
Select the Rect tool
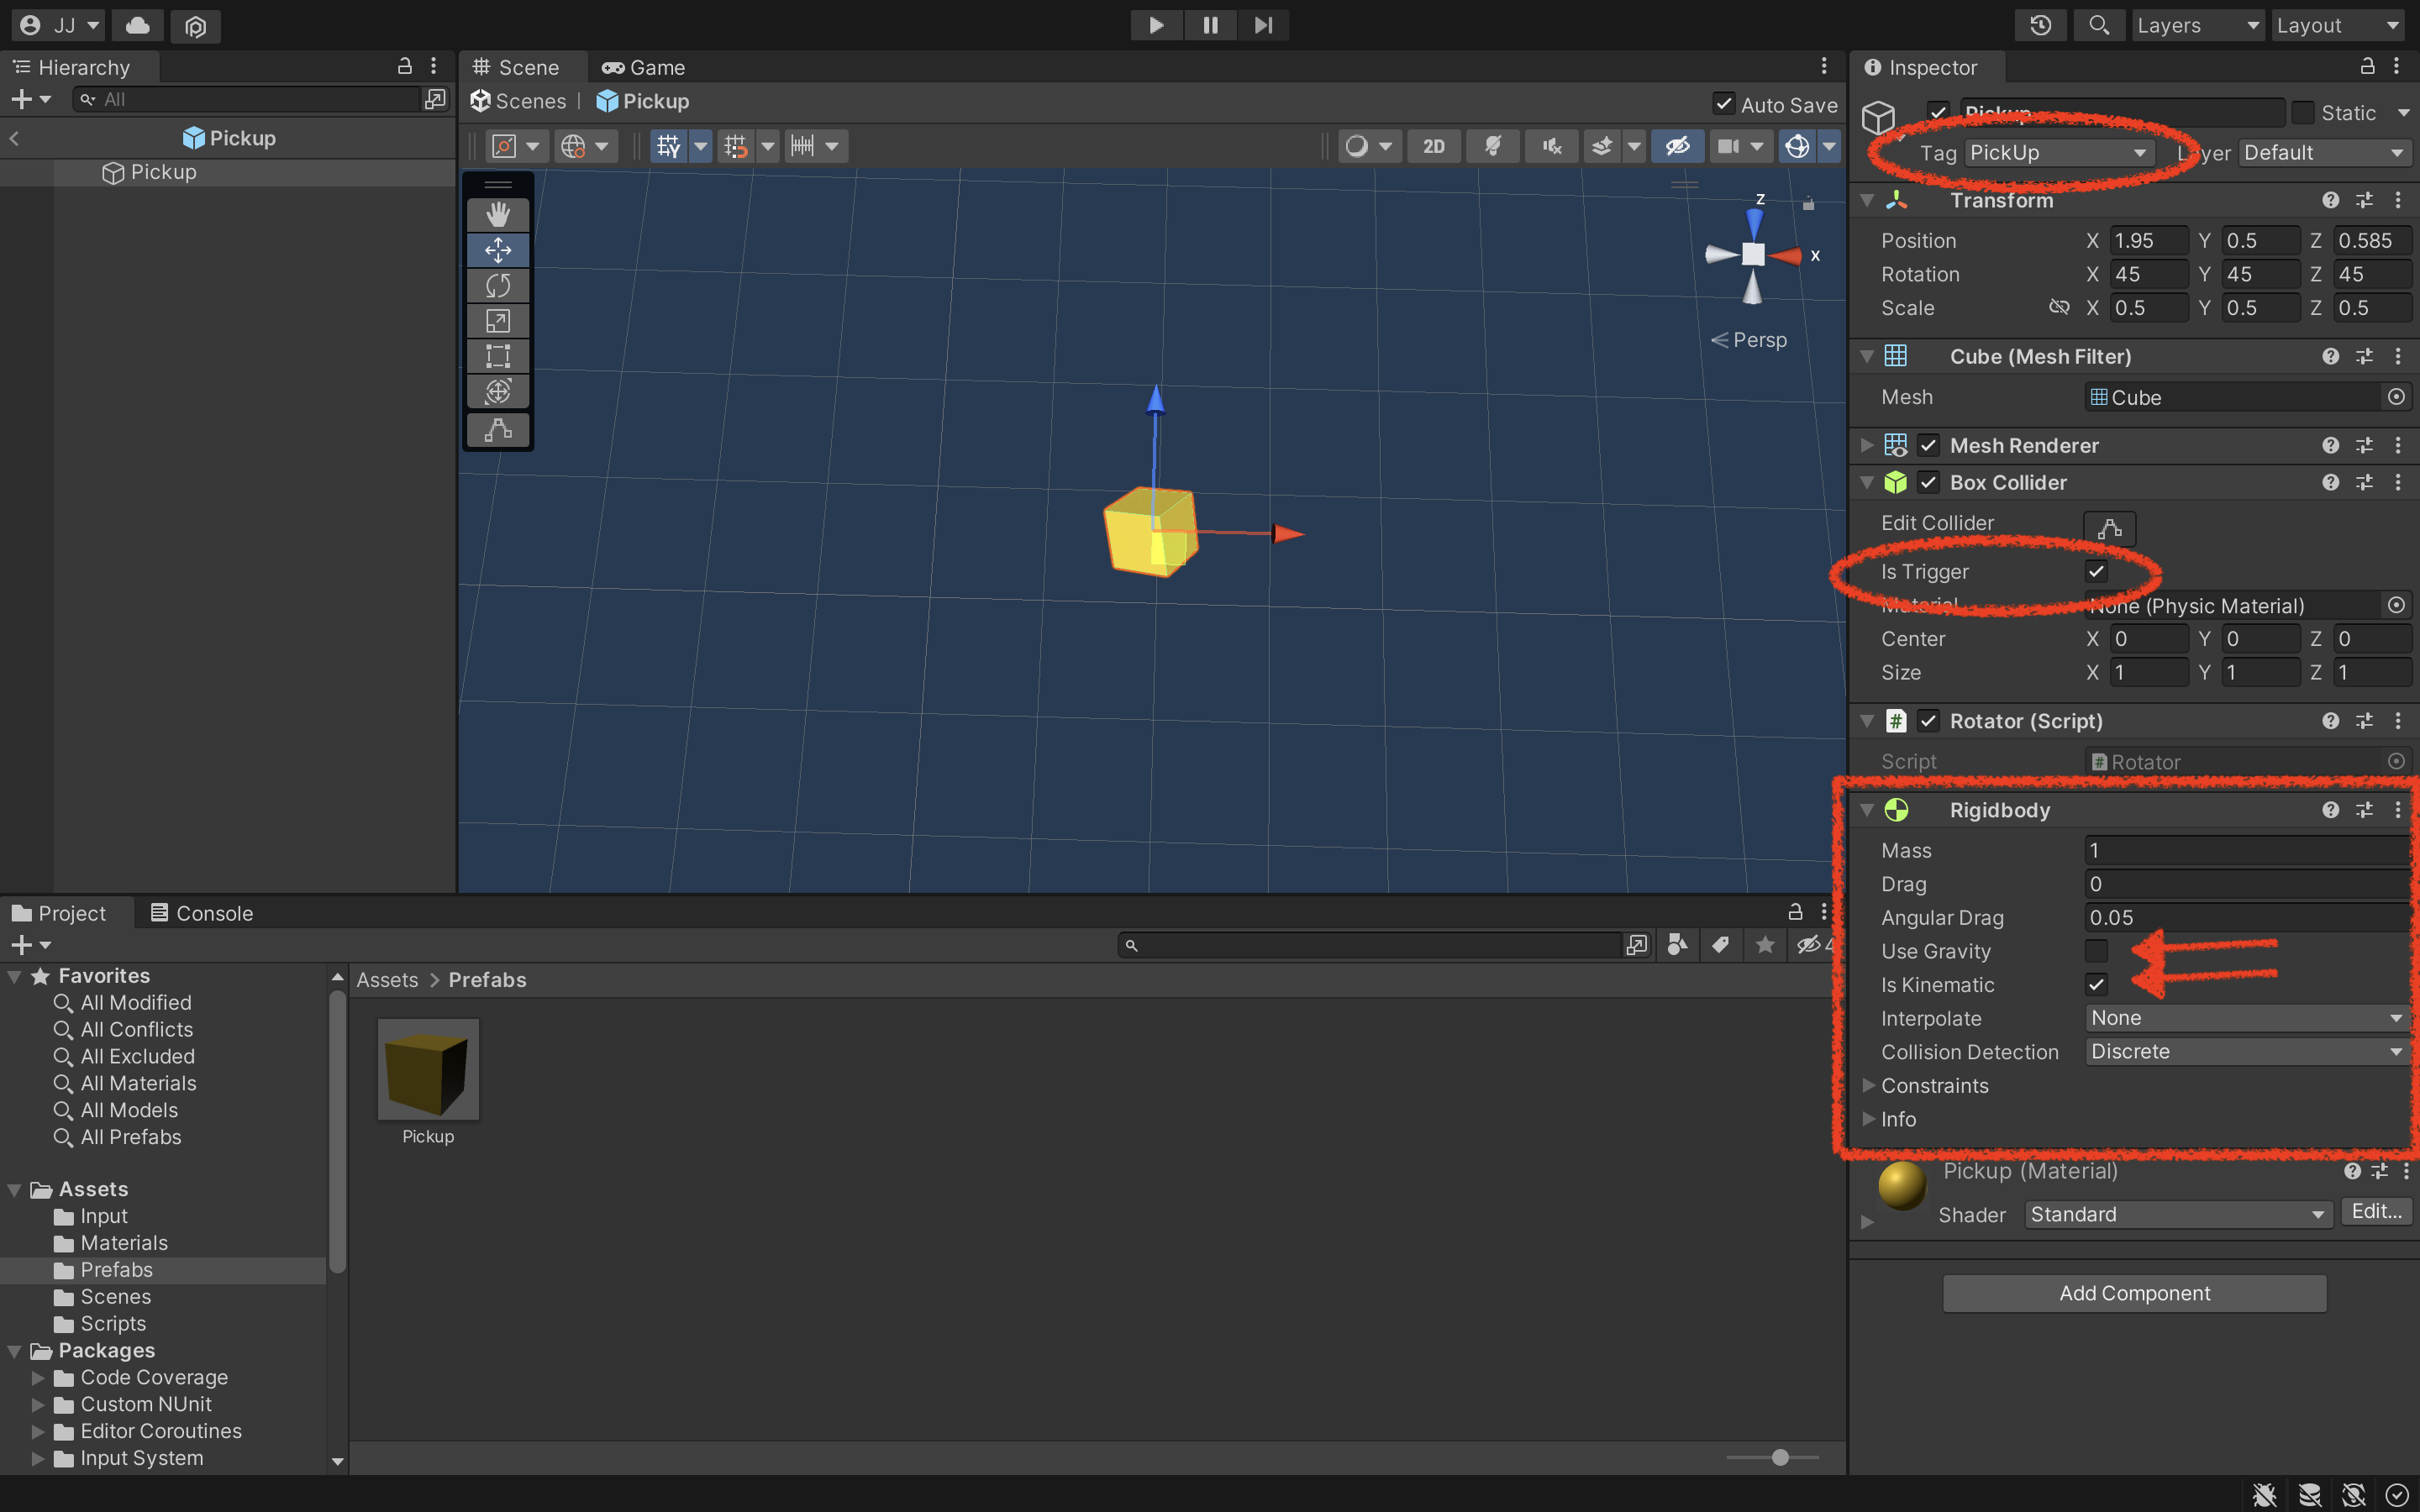pos(498,356)
